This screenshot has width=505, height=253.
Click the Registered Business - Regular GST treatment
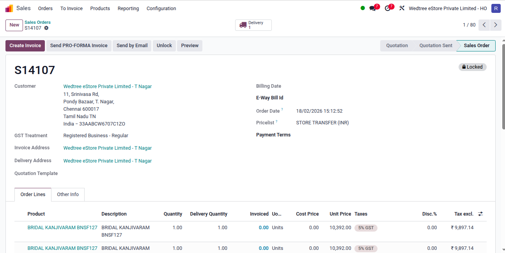tap(96, 136)
